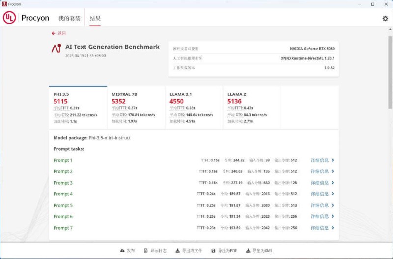Expand 详细信息 for Prompt 7

coord(322,228)
